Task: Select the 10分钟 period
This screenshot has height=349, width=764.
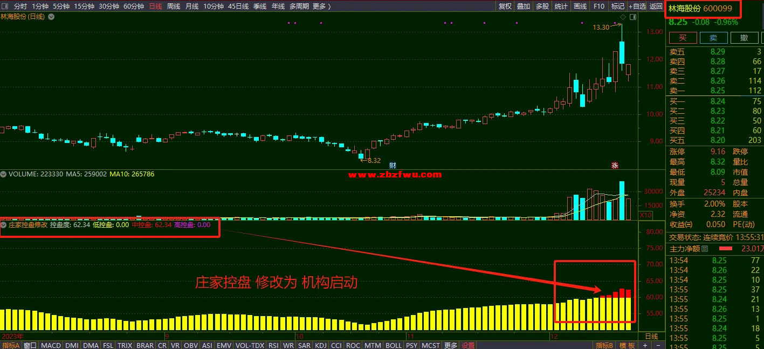Action: 214,6
